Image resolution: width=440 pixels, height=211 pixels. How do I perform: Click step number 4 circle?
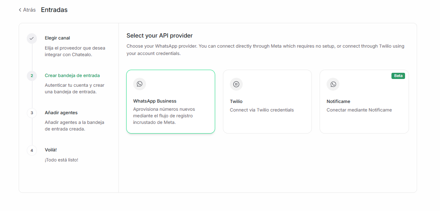point(32,151)
